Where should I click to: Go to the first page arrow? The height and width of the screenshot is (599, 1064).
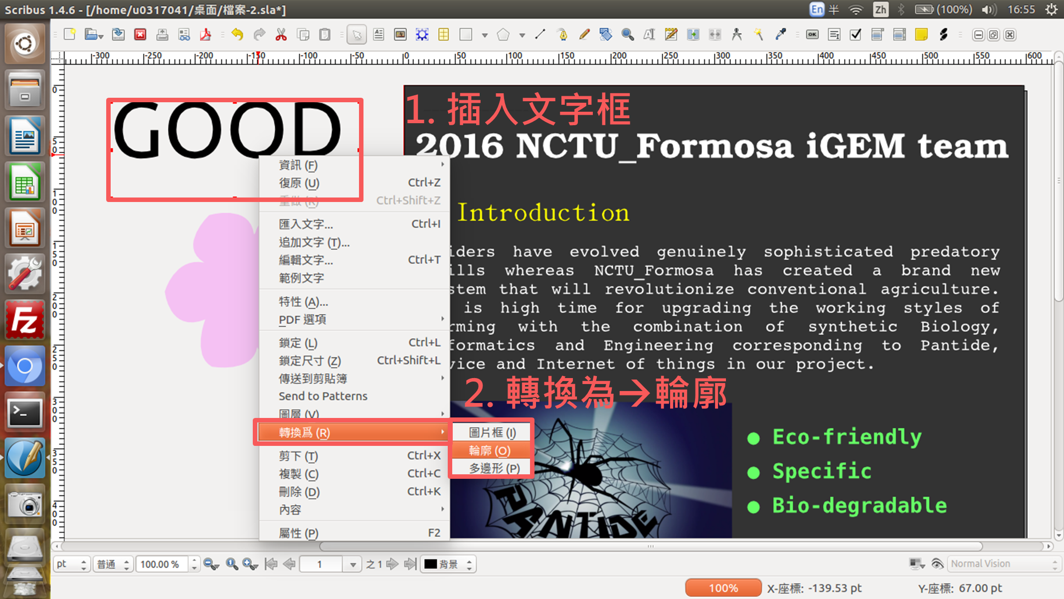coord(271,564)
